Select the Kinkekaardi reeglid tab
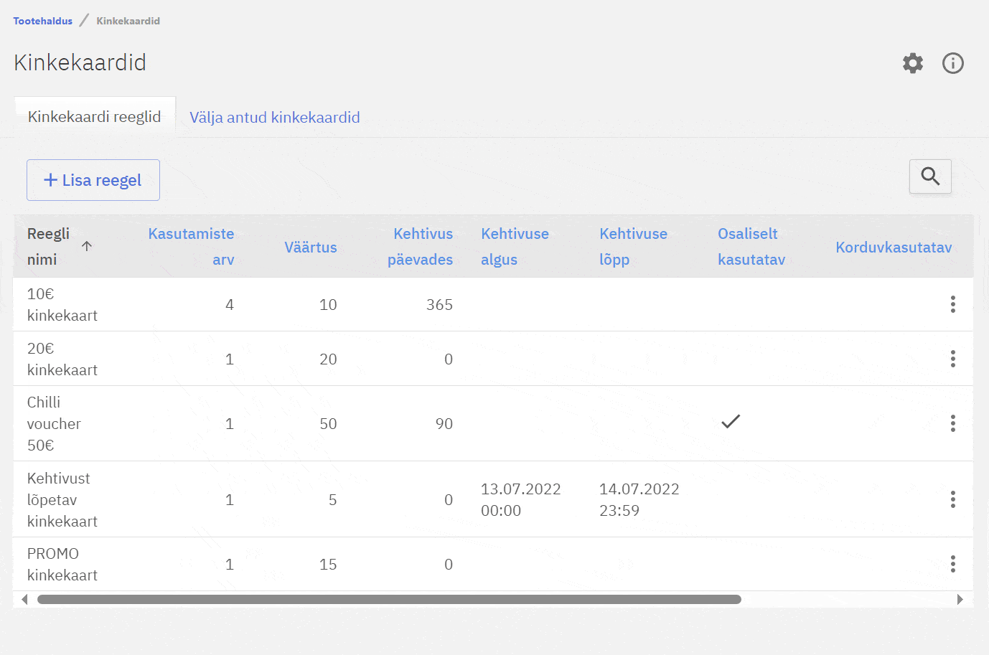Image resolution: width=989 pixels, height=655 pixels. point(94,117)
